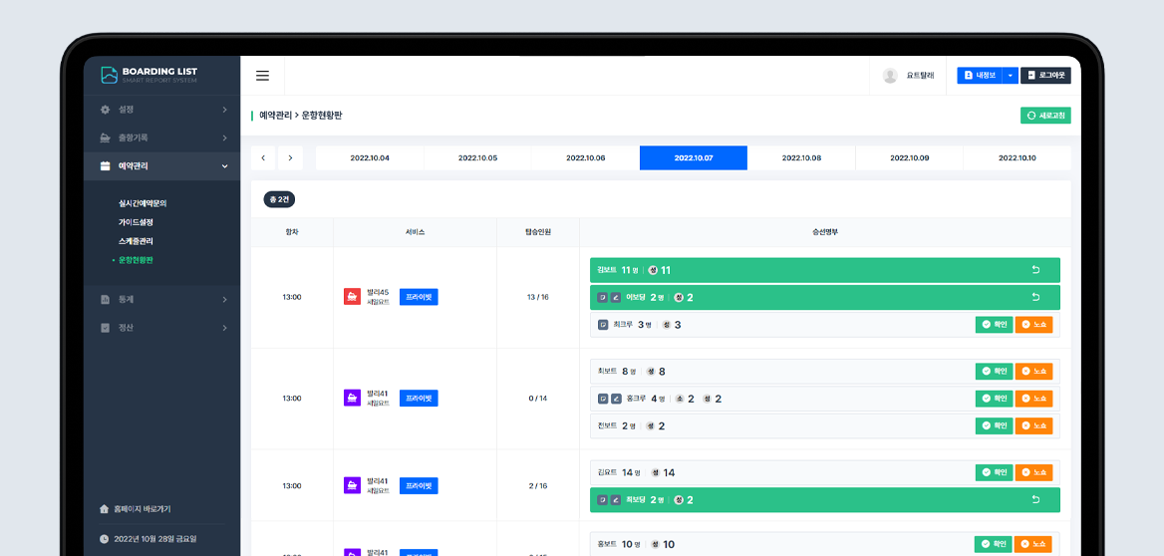Select the 2022.10.08 date tab
This screenshot has height=556, width=1164.
coord(801,158)
